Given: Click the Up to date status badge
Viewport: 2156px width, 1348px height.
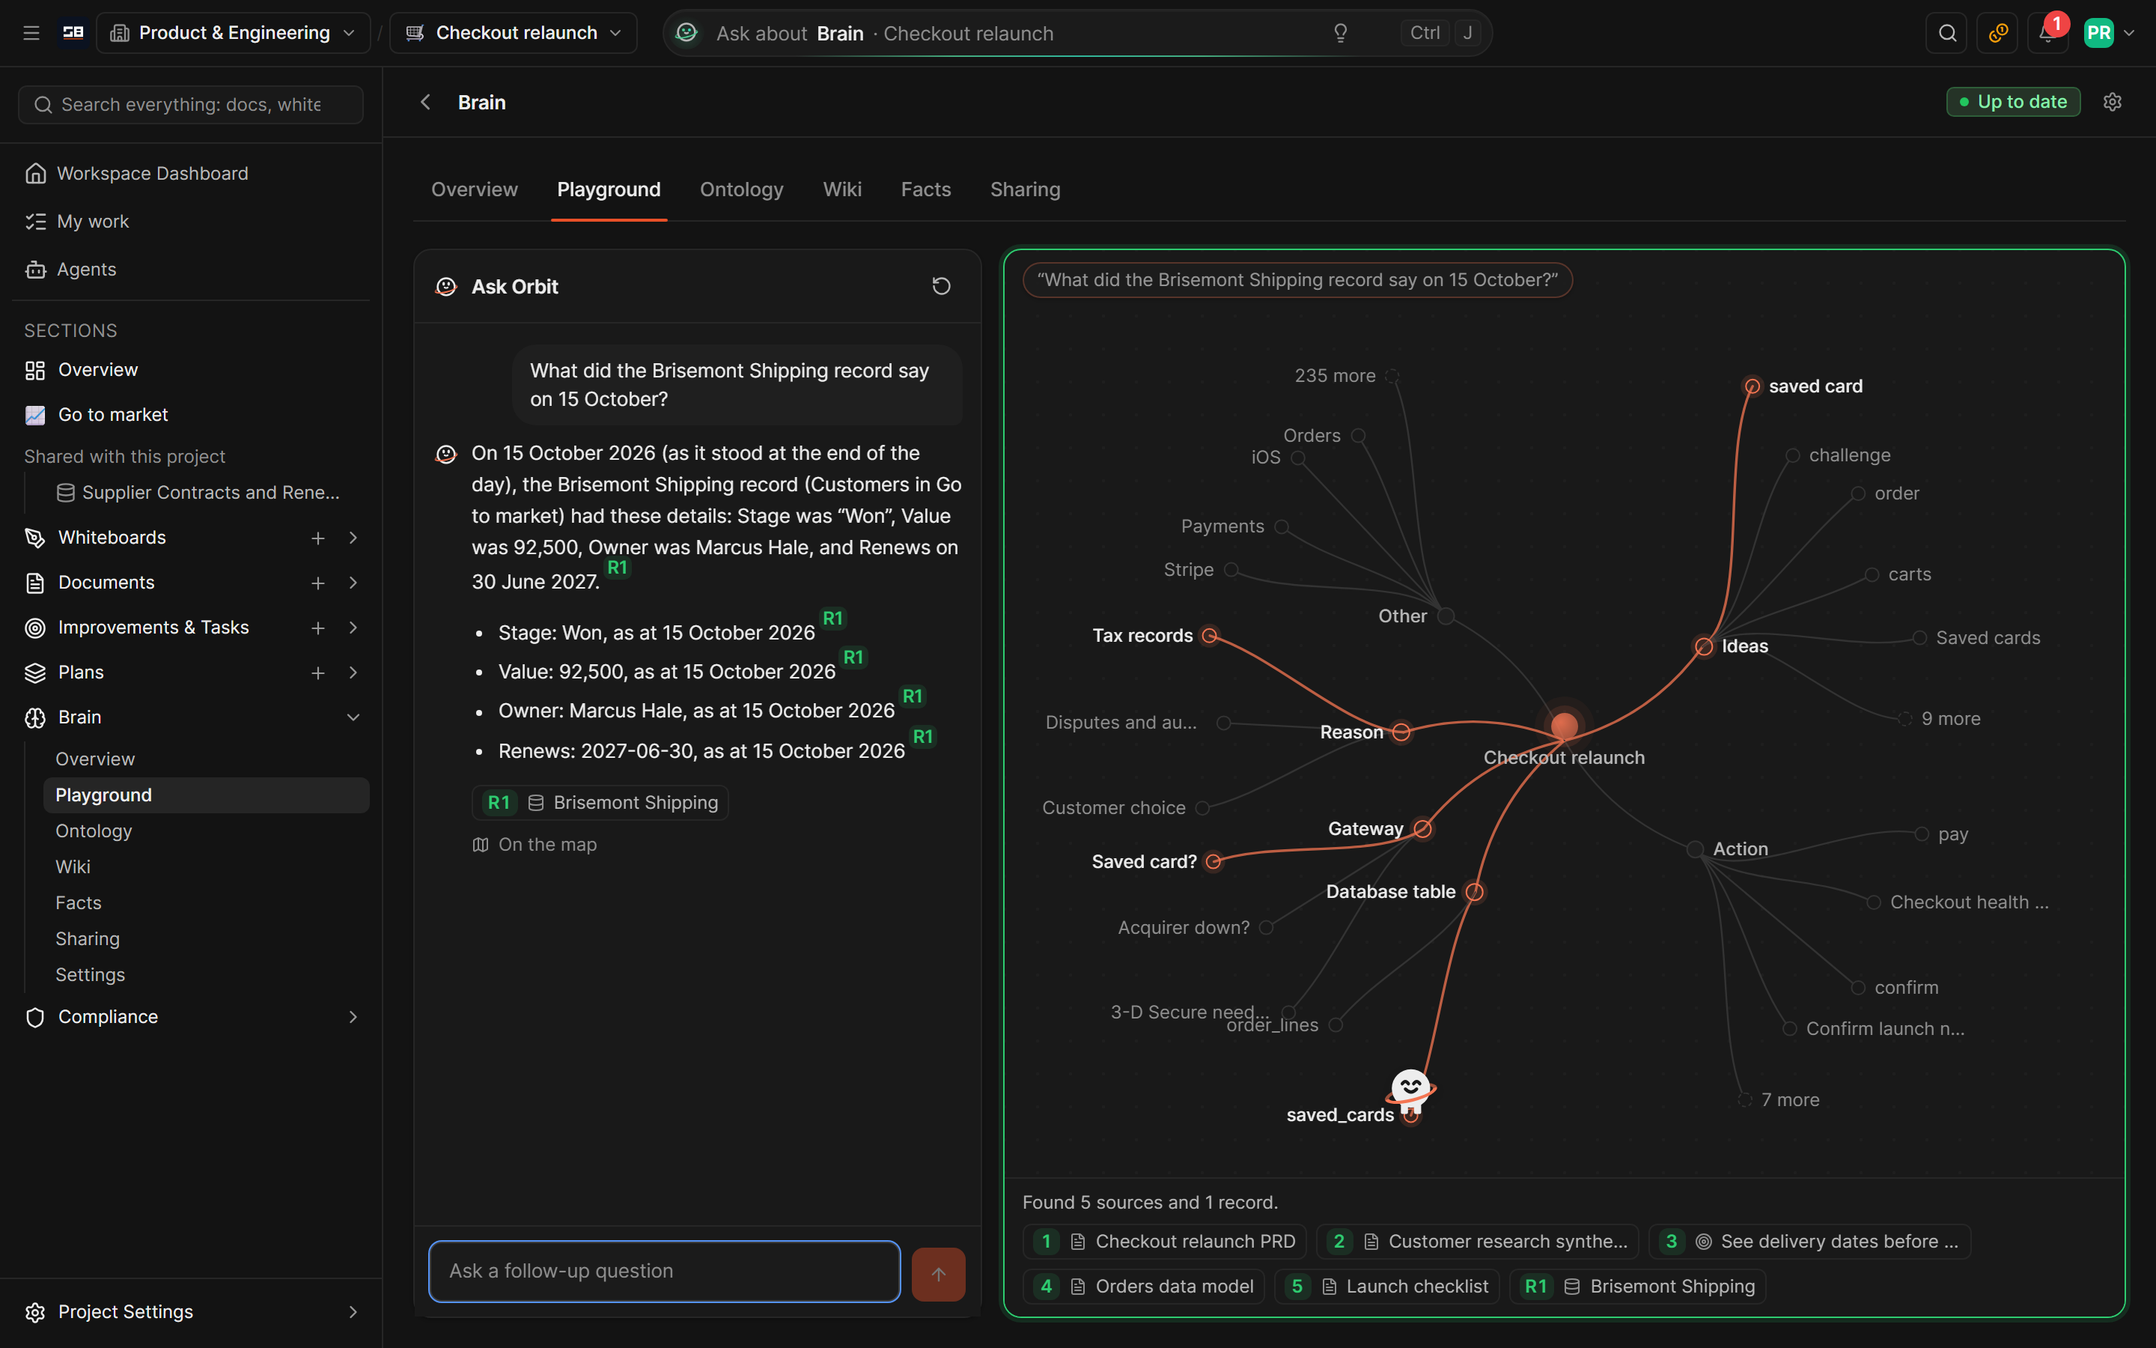Looking at the screenshot, I should coord(2012,102).
